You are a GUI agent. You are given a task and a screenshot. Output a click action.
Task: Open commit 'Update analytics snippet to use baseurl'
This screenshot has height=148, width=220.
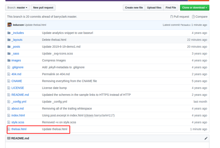tap(67, 33)
